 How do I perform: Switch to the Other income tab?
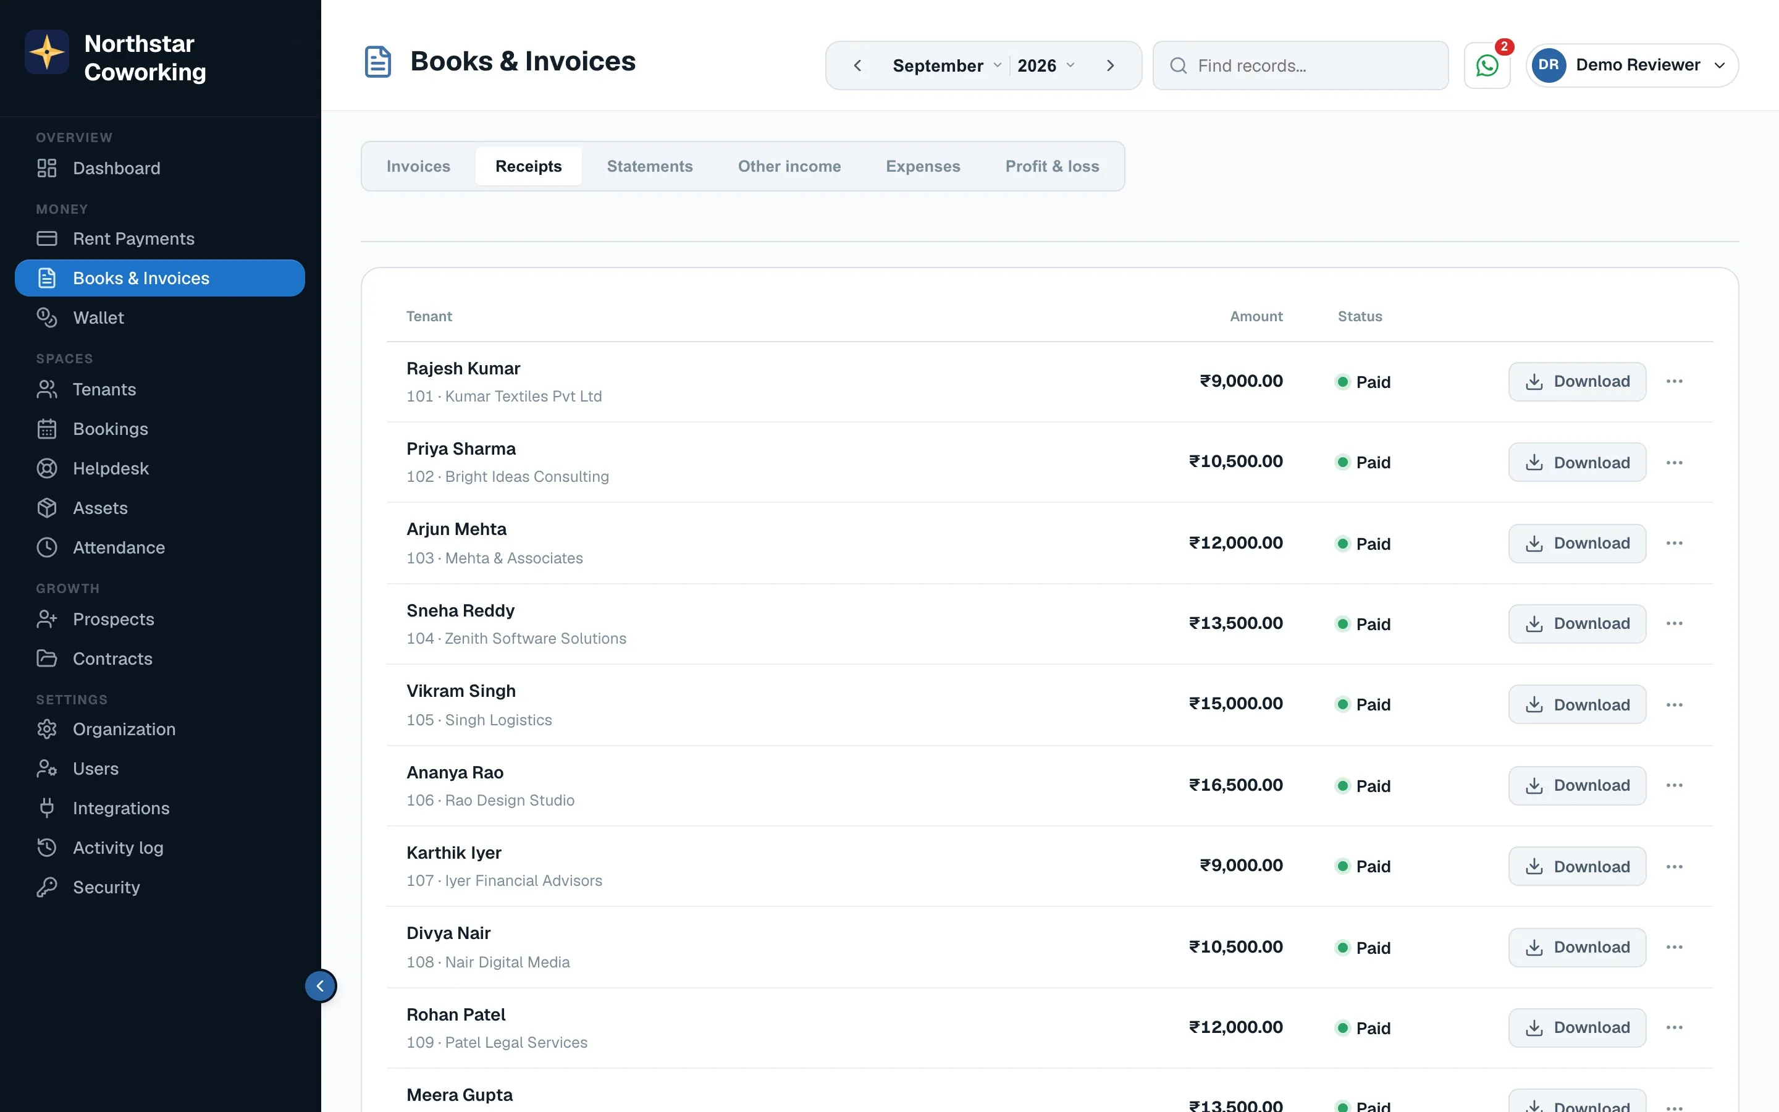[x=789, y=166]
